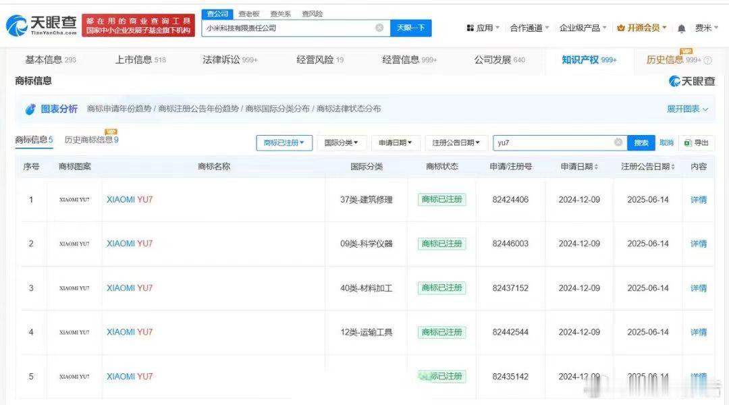Open the 注册公告日期 filter dropdown
Screen dimensions: 729x405
[x=456, y=142]
